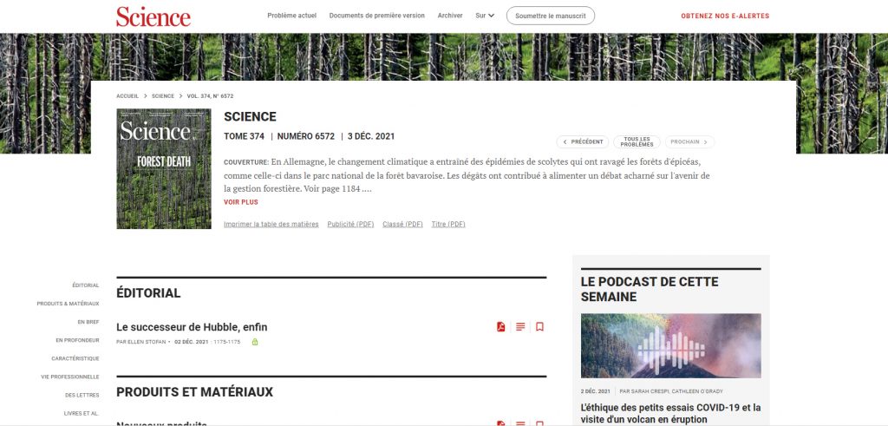Bookmark the Hubble successor article

pos(539,327)
